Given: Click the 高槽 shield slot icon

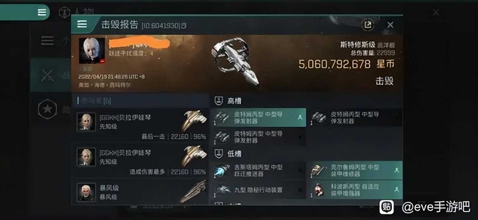Looking at the screenshot, I should click(218, 101).
